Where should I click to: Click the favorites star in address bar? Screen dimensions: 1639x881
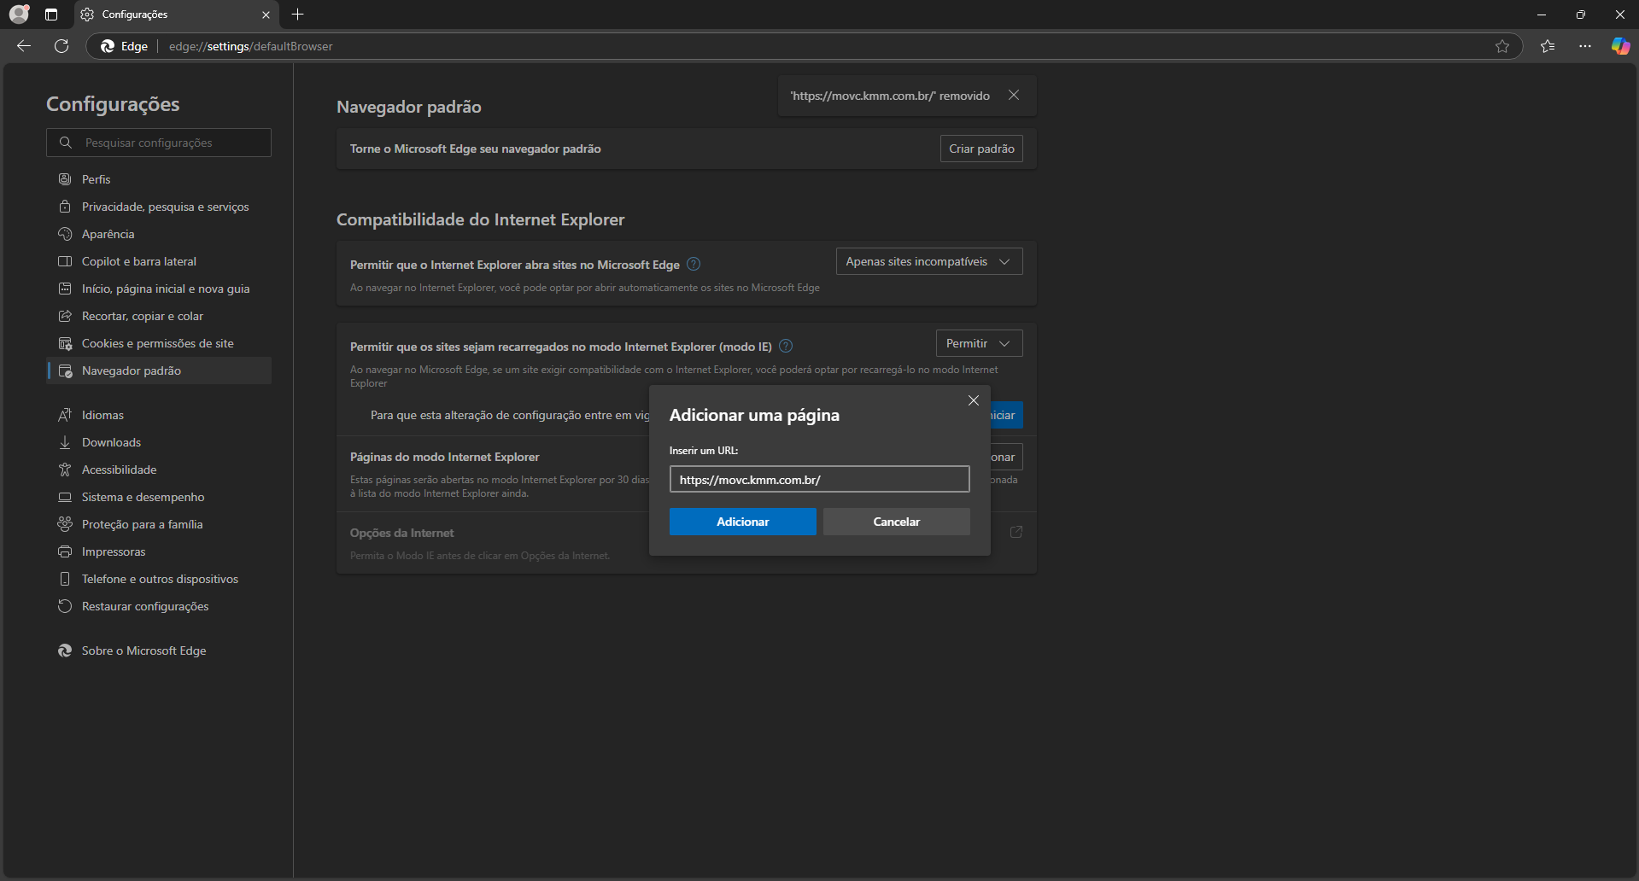[x=1502, y=46]
